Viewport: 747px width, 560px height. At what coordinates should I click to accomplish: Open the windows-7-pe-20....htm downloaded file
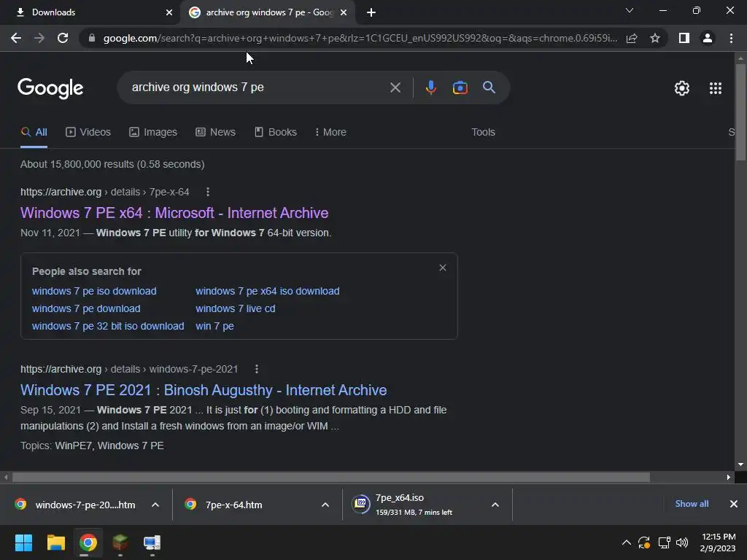tap(75, 505)
